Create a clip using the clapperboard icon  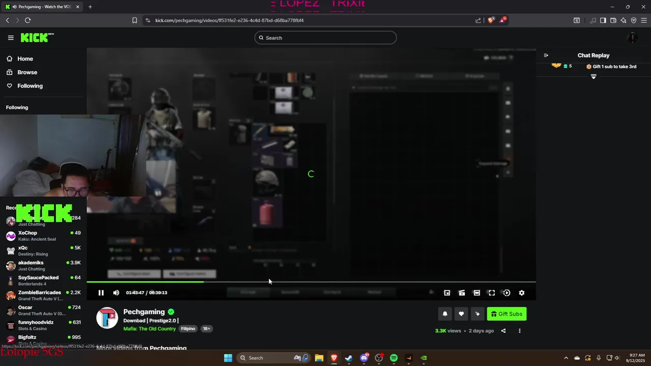462,293
